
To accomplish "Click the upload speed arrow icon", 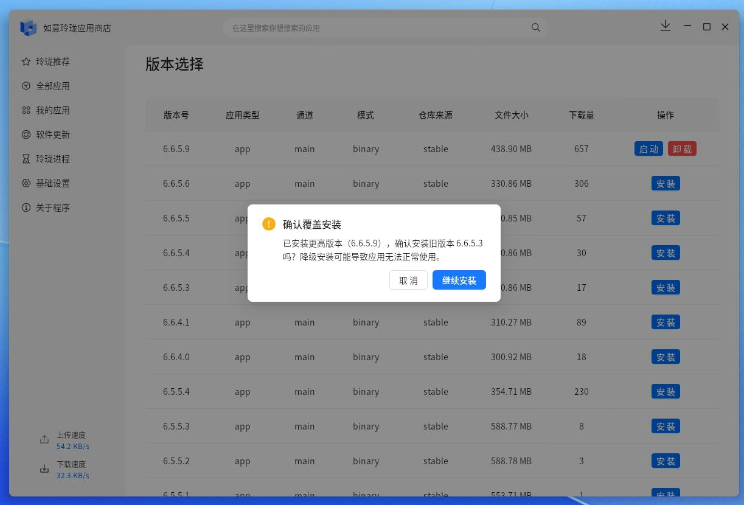I will point(44,439).
